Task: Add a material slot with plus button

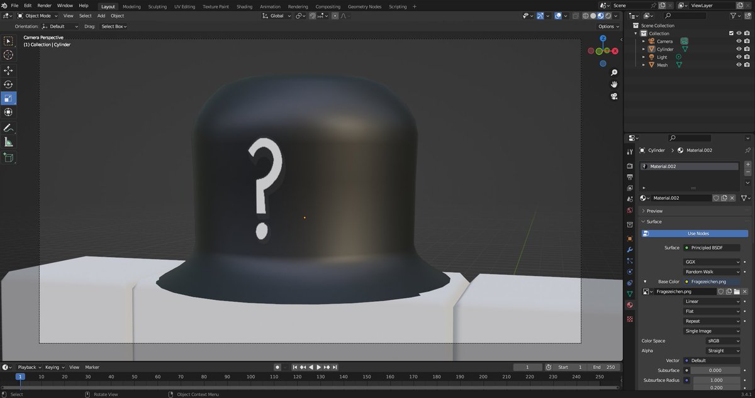Action: (747, 164)
